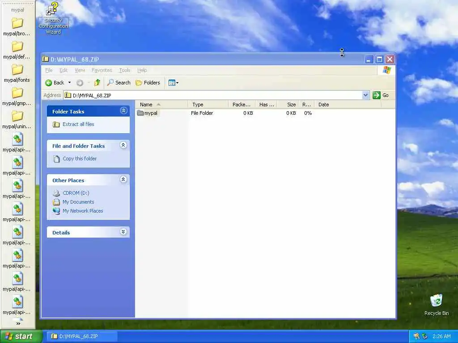Click the address field path text

[92, 96]
